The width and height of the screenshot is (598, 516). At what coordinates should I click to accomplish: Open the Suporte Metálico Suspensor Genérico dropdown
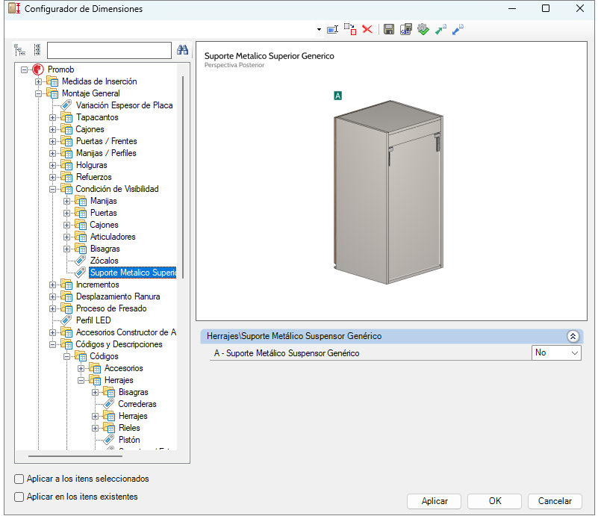pyautogui.click(x=556, y=352)
